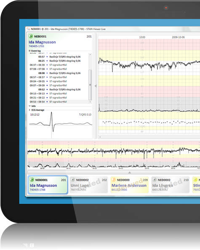Click the grey stop icon on Unni Lager card
The image size is (200, 250).
(x=73, y=180)
